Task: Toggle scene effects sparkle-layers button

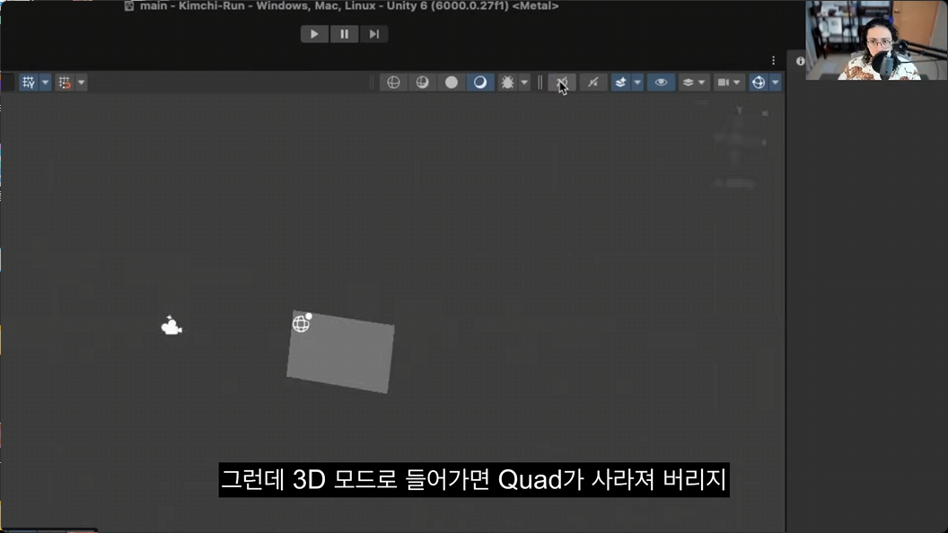Action: (620, 83)
